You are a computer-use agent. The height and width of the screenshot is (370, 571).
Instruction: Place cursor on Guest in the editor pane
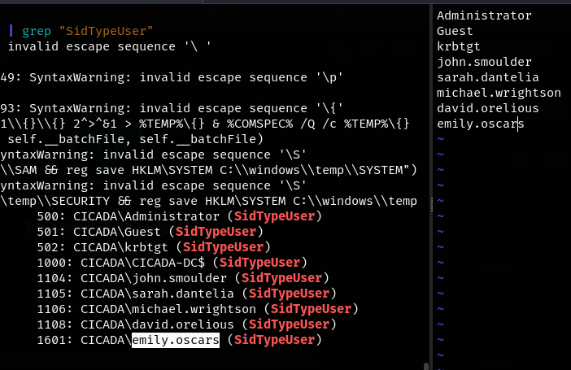pyautogui.click(x=455, y=31)
